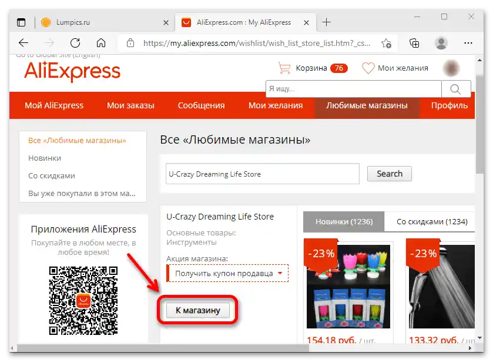Open the browser home page icon

tap(101, 43)
